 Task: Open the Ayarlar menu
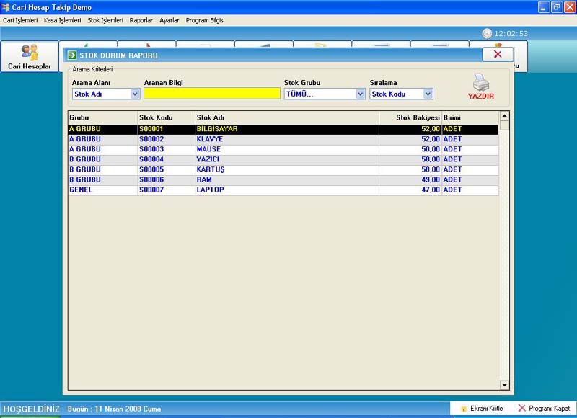(169, 21)
